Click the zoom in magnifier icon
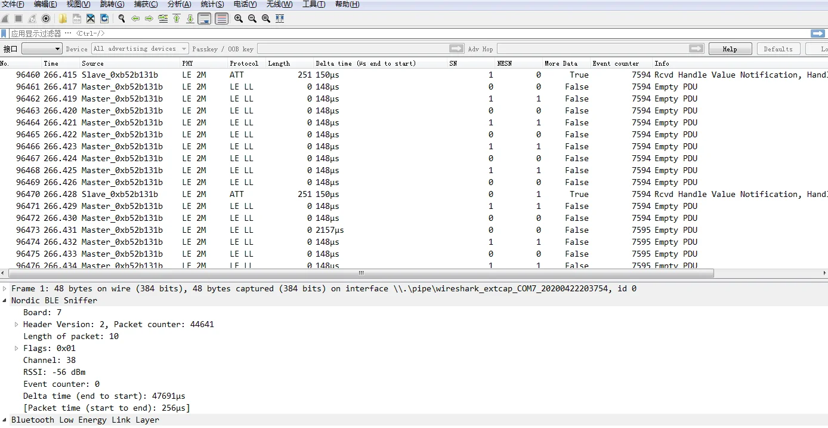 click(239, 19)
